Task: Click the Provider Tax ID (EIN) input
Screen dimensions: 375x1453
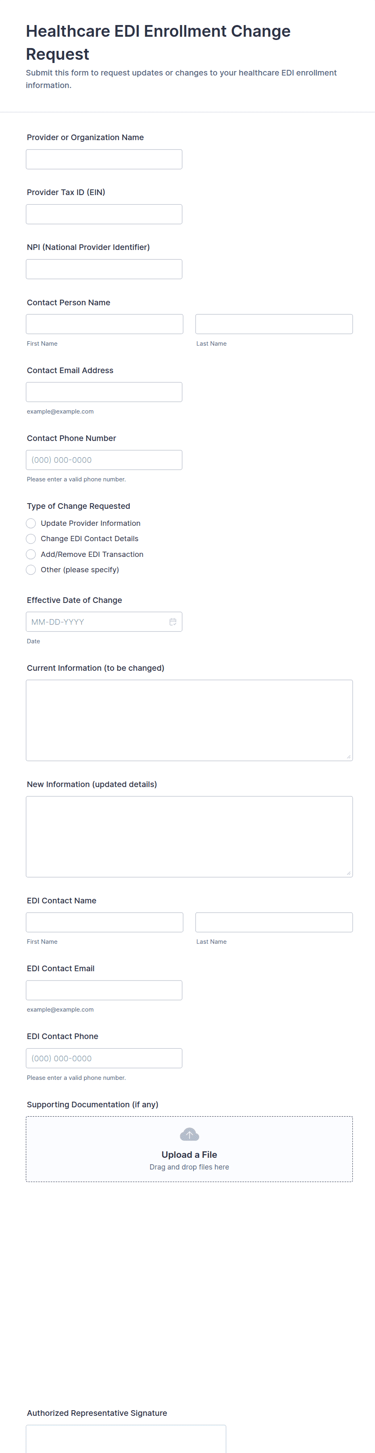Action: coord(104,214)
